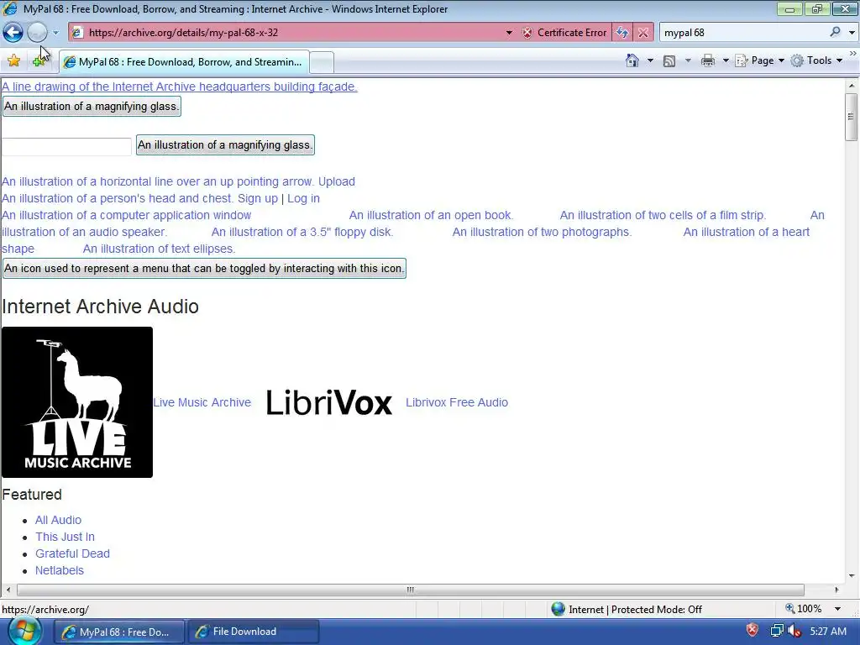Click the Print toolbar icon
This screenshot has height=645, width=860.
point(707,60)
